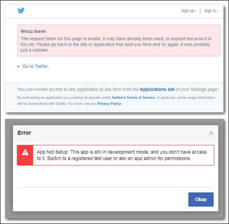Viewport: 229px width, 224px height.
Task: Click the authorizing application notice text
Action: 116,101
